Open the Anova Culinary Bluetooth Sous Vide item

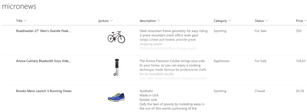43,61
